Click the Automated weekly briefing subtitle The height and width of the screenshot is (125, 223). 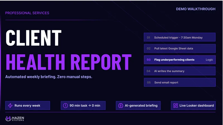click(49, 77)
